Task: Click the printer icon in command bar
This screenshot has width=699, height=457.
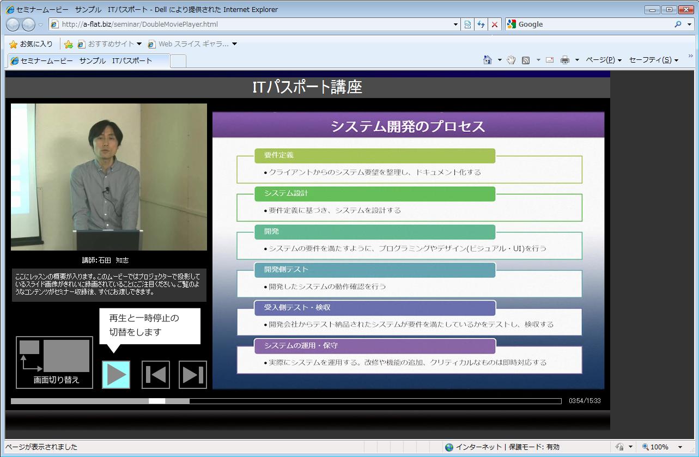Action: (565, 60)
